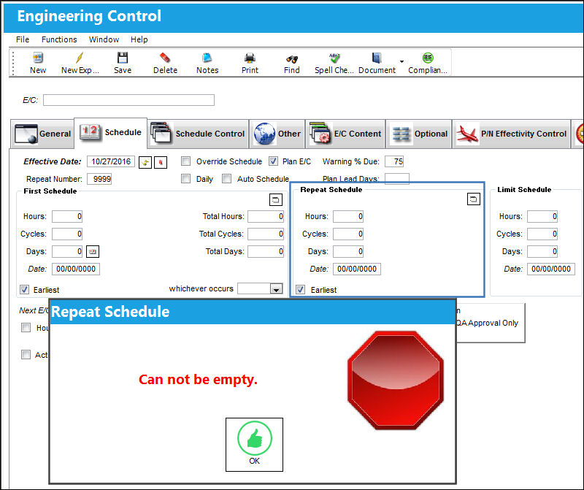Click the Compliance toolbar icon
The height and width of the screenshot is (490, 584).
[x=428, y=63]
